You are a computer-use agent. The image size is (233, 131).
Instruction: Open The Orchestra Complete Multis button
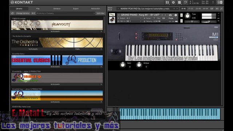point(78,49)
